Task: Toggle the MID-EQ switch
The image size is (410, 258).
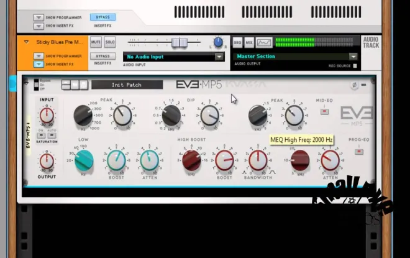Action: (324, 112)
